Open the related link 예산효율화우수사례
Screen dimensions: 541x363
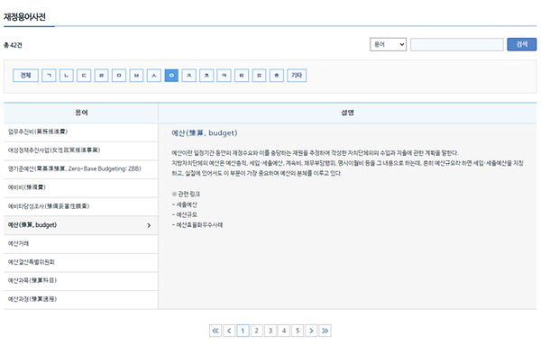pyautogui.click(x=199, y=225)
